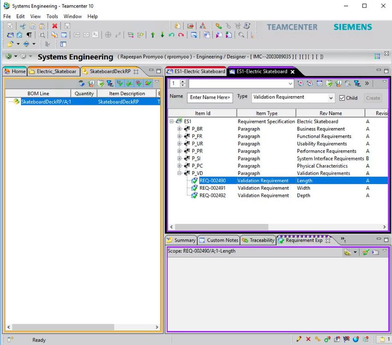
Task: Open the File menu
Action: [x=7, y=17]
